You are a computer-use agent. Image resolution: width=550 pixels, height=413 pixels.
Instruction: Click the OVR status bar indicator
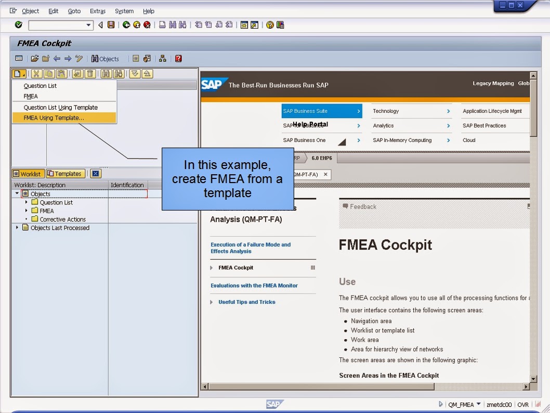click(523, 405)
